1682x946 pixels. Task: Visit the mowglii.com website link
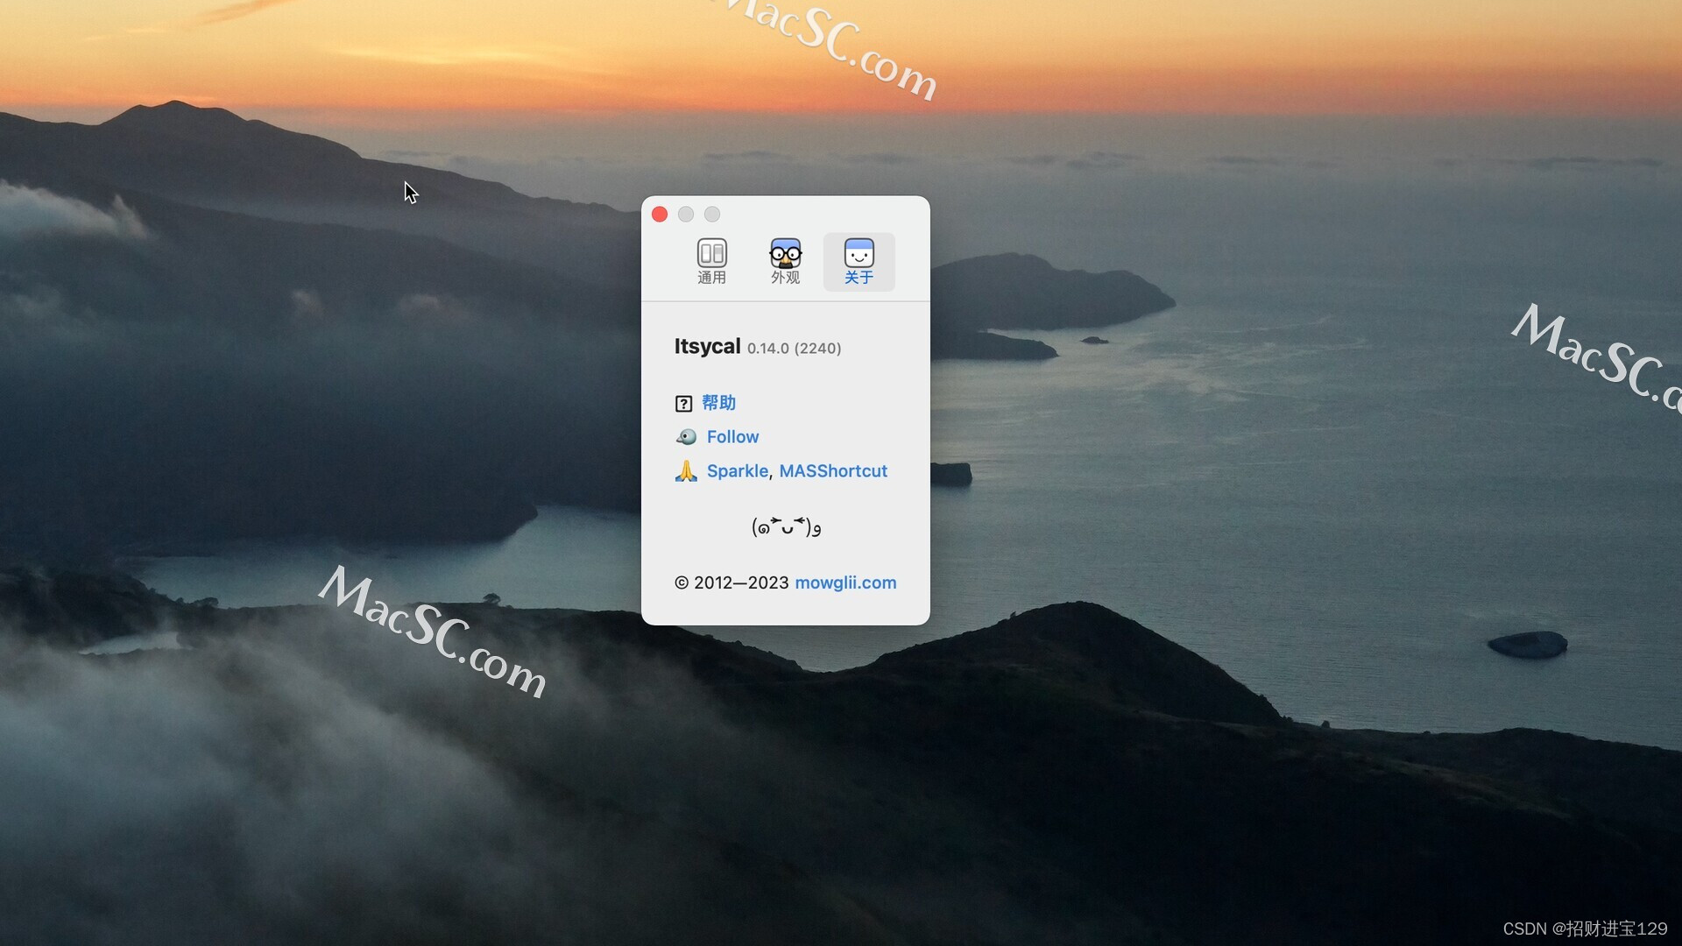coord(845,582)
